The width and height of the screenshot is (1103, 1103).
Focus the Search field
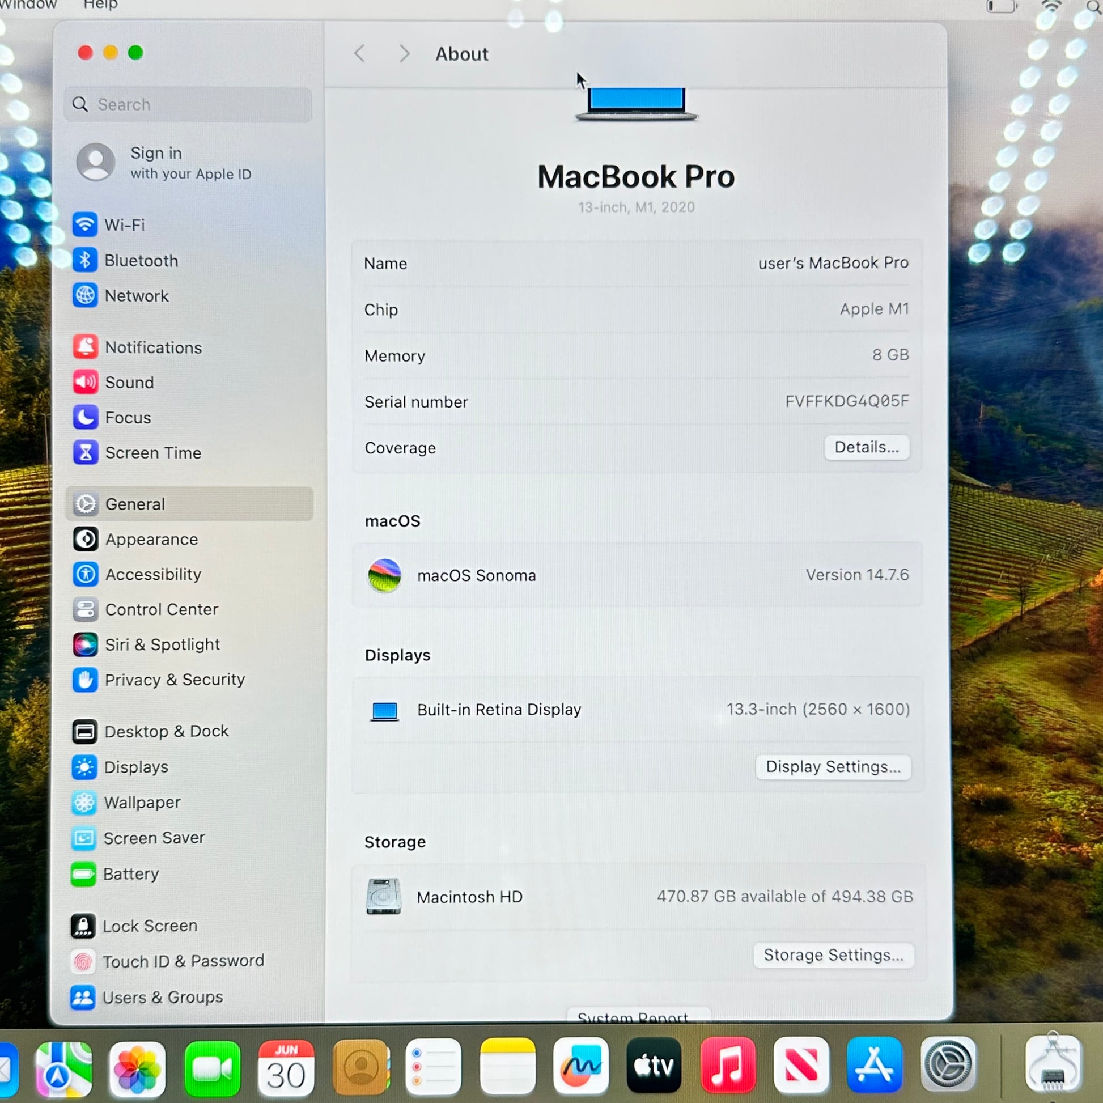point(188,104)
